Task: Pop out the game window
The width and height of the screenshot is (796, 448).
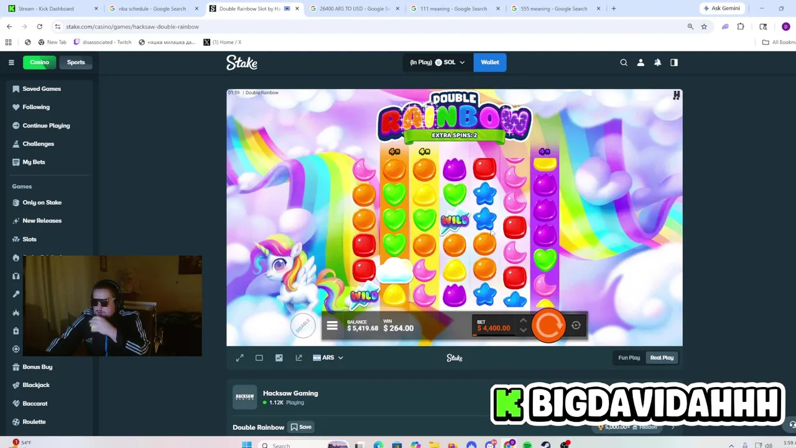Action: (x=298, y=358)
